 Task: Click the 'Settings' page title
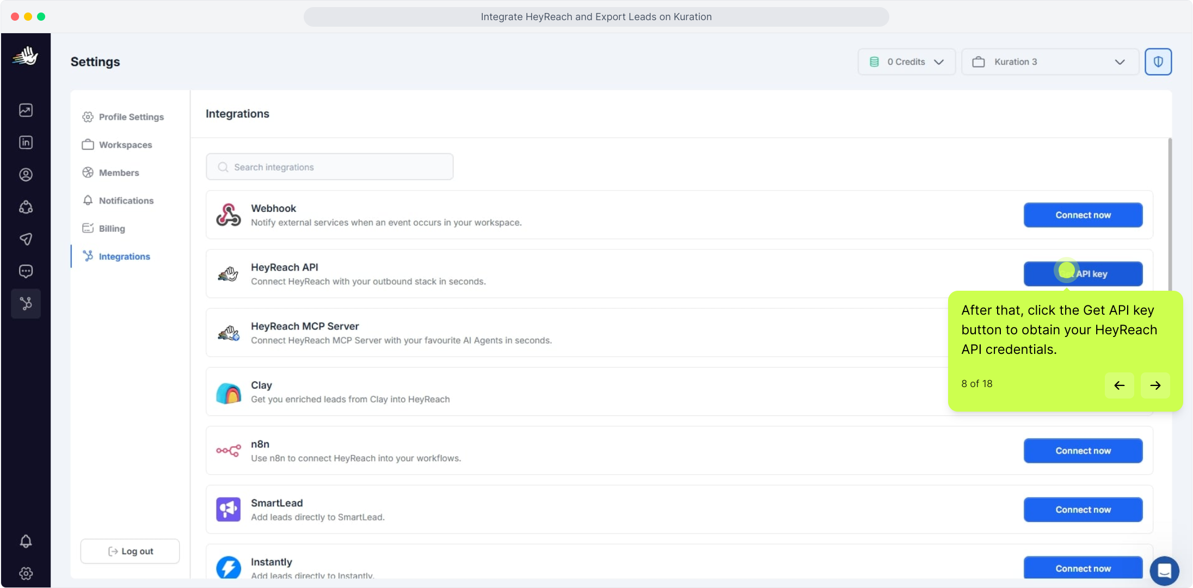point(95,62)
